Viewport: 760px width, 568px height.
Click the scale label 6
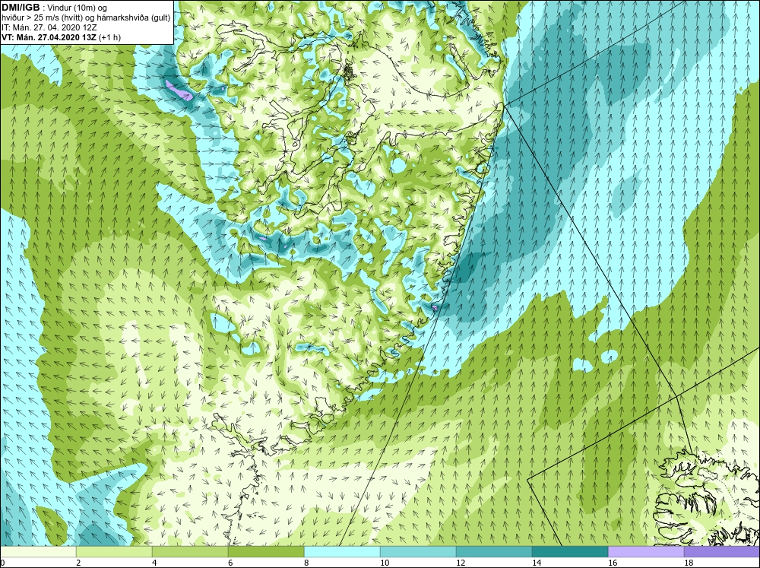point(231,563)
